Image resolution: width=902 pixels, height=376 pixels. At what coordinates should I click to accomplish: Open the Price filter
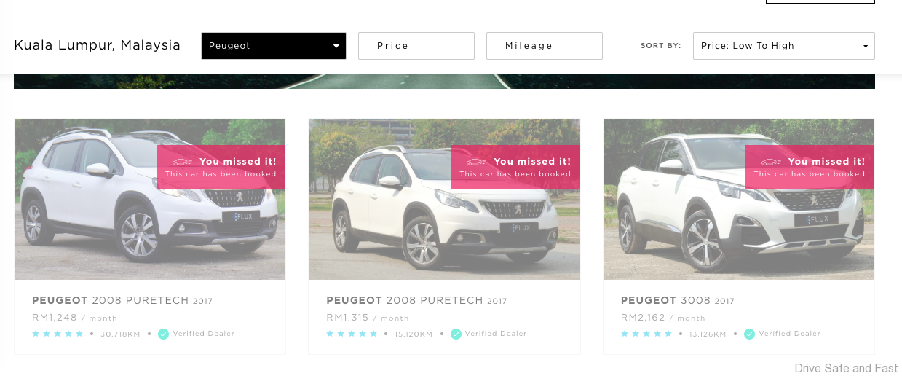click(416, 46)
